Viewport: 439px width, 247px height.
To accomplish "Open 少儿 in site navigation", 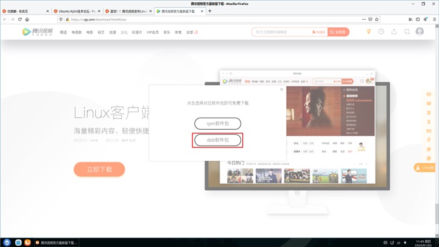I will tap(124, 32).
